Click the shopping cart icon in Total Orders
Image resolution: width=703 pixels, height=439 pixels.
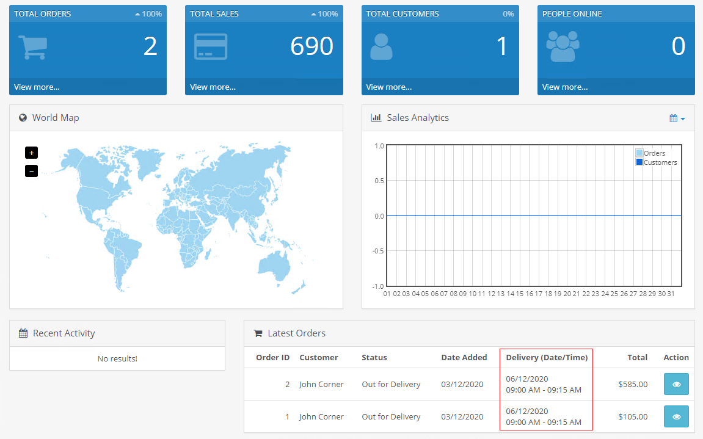click(x=33, y=47)
